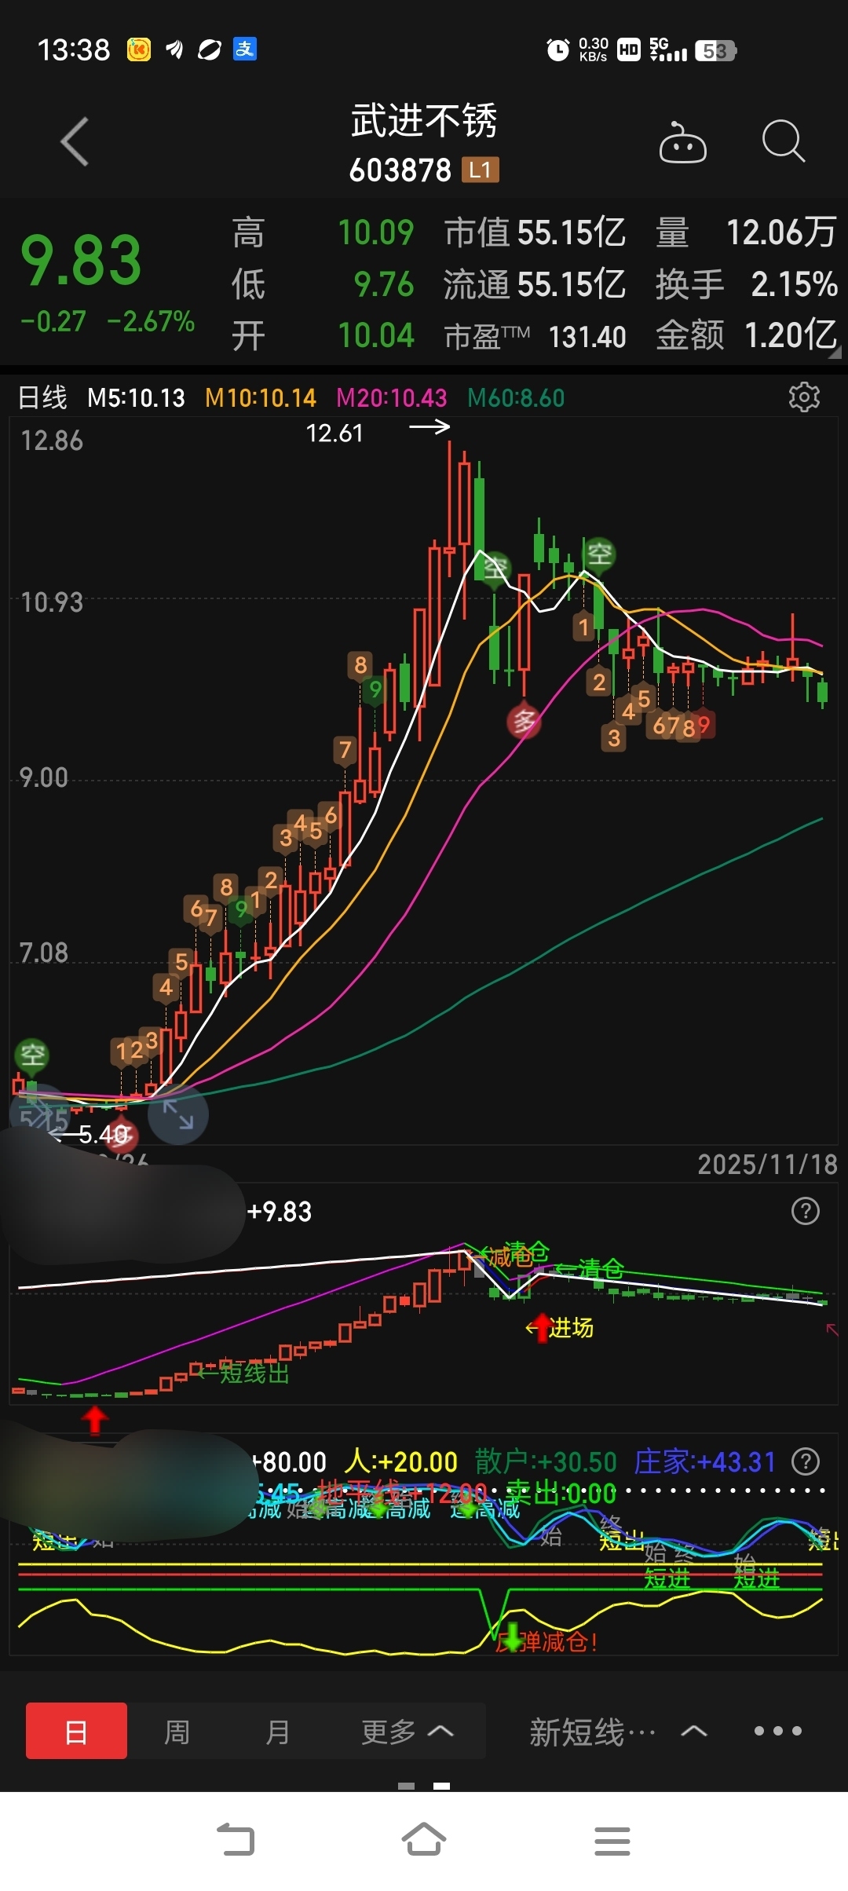Tap the stock code 603878

(400, 170)
